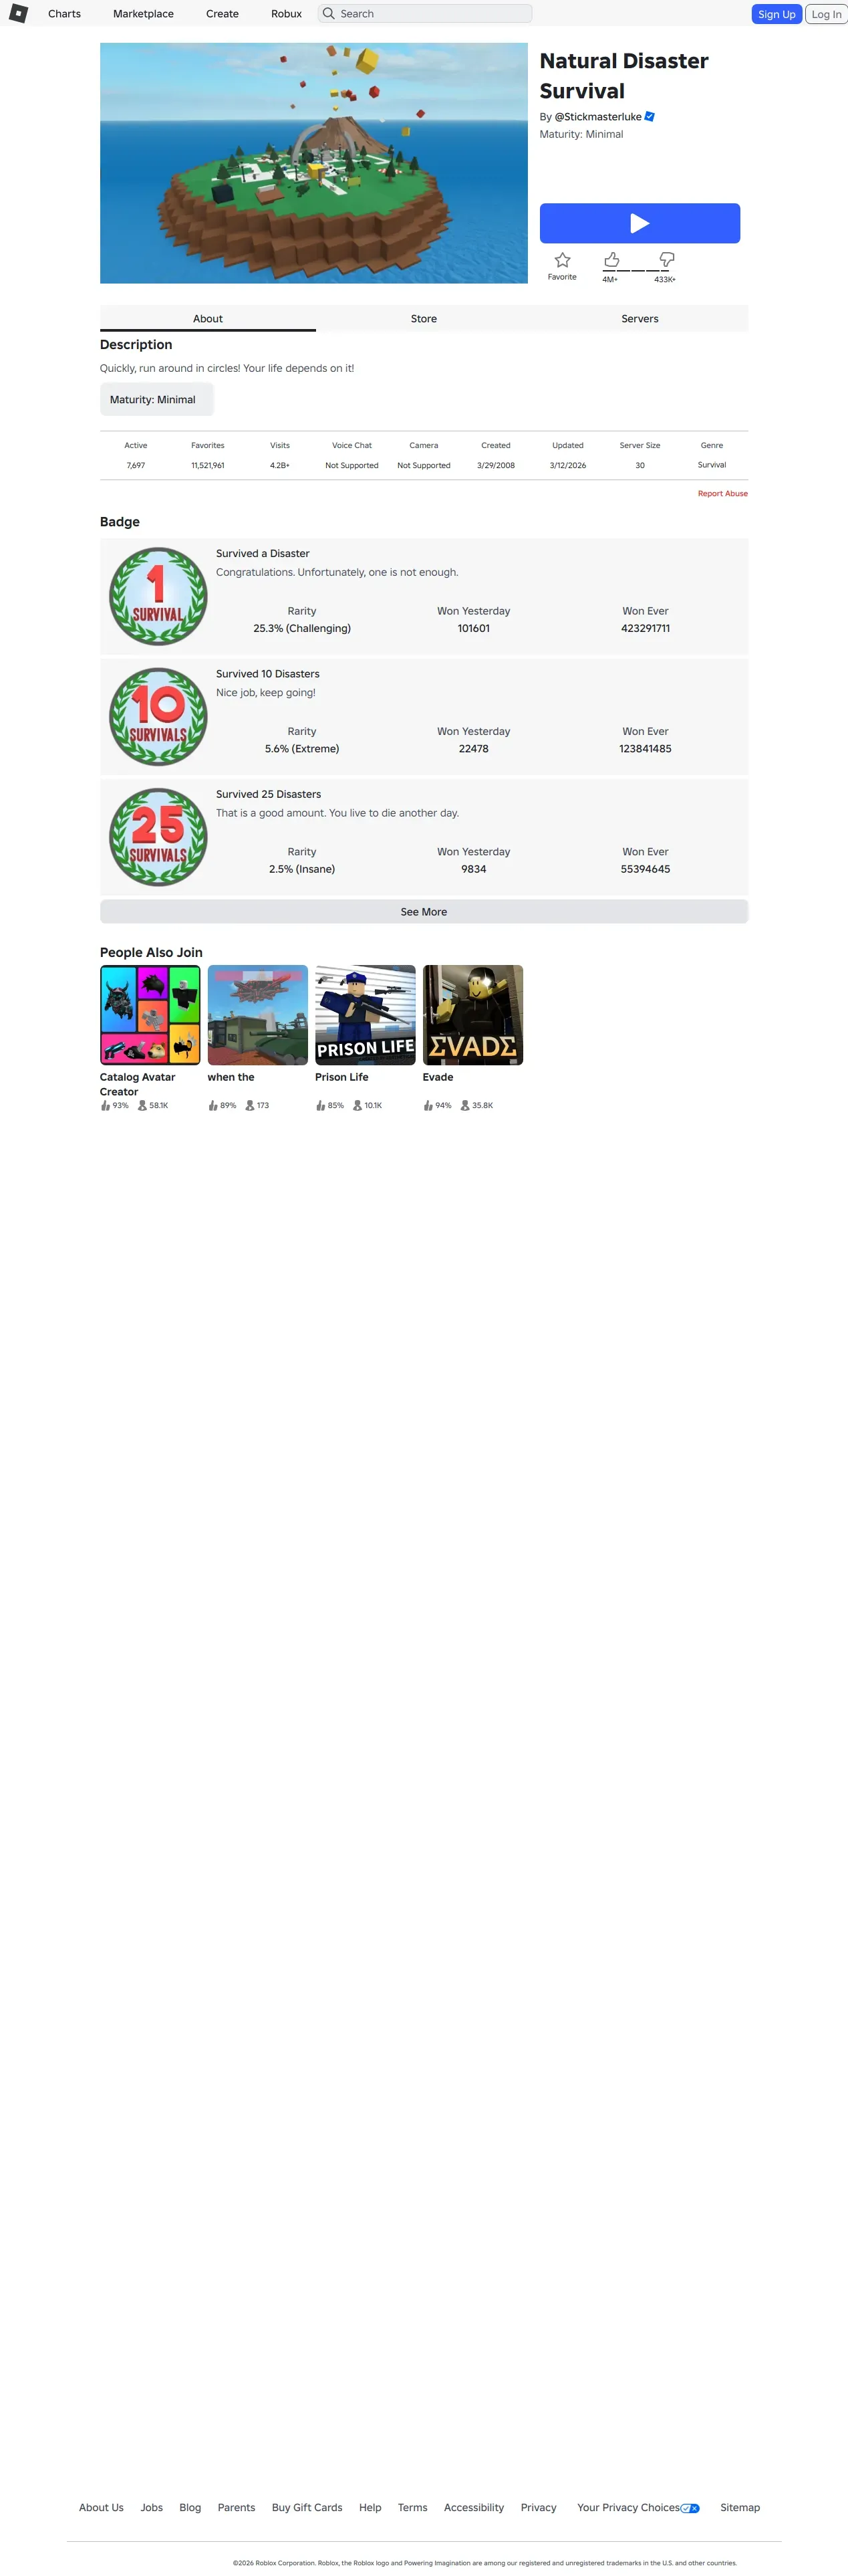Open the Charts menu

point(64,14)
